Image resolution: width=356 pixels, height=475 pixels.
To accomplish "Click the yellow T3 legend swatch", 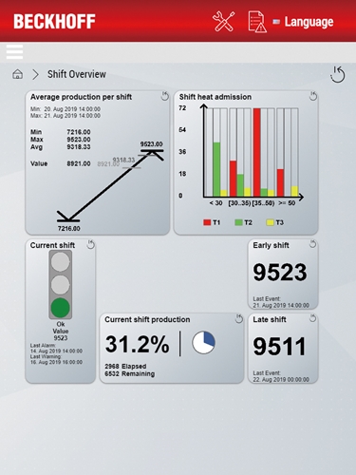I will (x=270, y=222).
